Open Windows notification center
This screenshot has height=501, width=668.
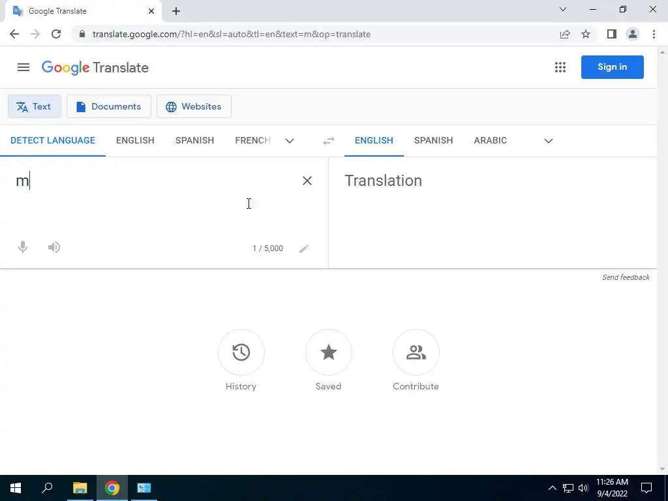[646, 488]
